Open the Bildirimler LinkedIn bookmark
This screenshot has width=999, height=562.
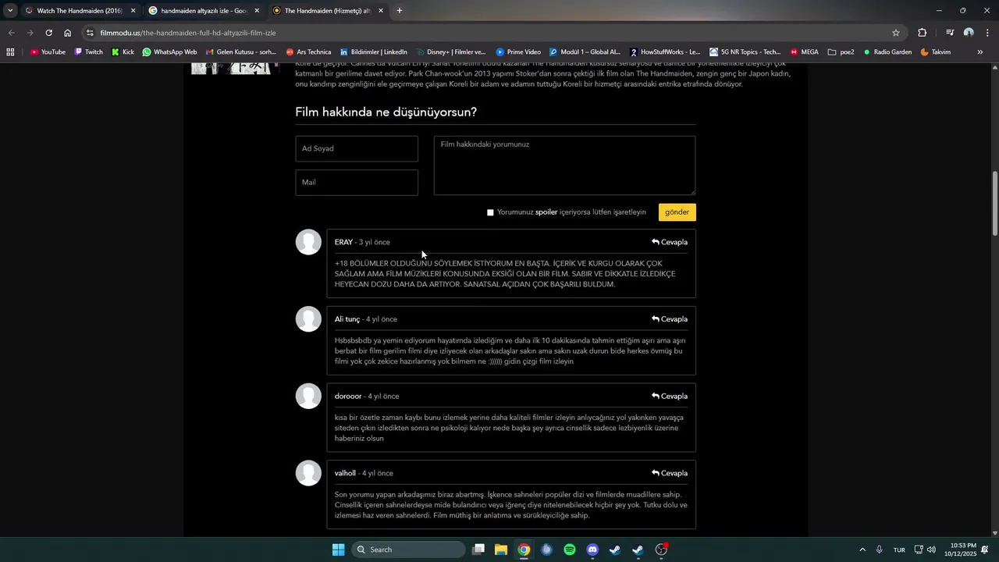[x=373, y=52]
